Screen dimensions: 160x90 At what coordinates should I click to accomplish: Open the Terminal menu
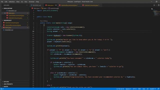pos(31,2)
